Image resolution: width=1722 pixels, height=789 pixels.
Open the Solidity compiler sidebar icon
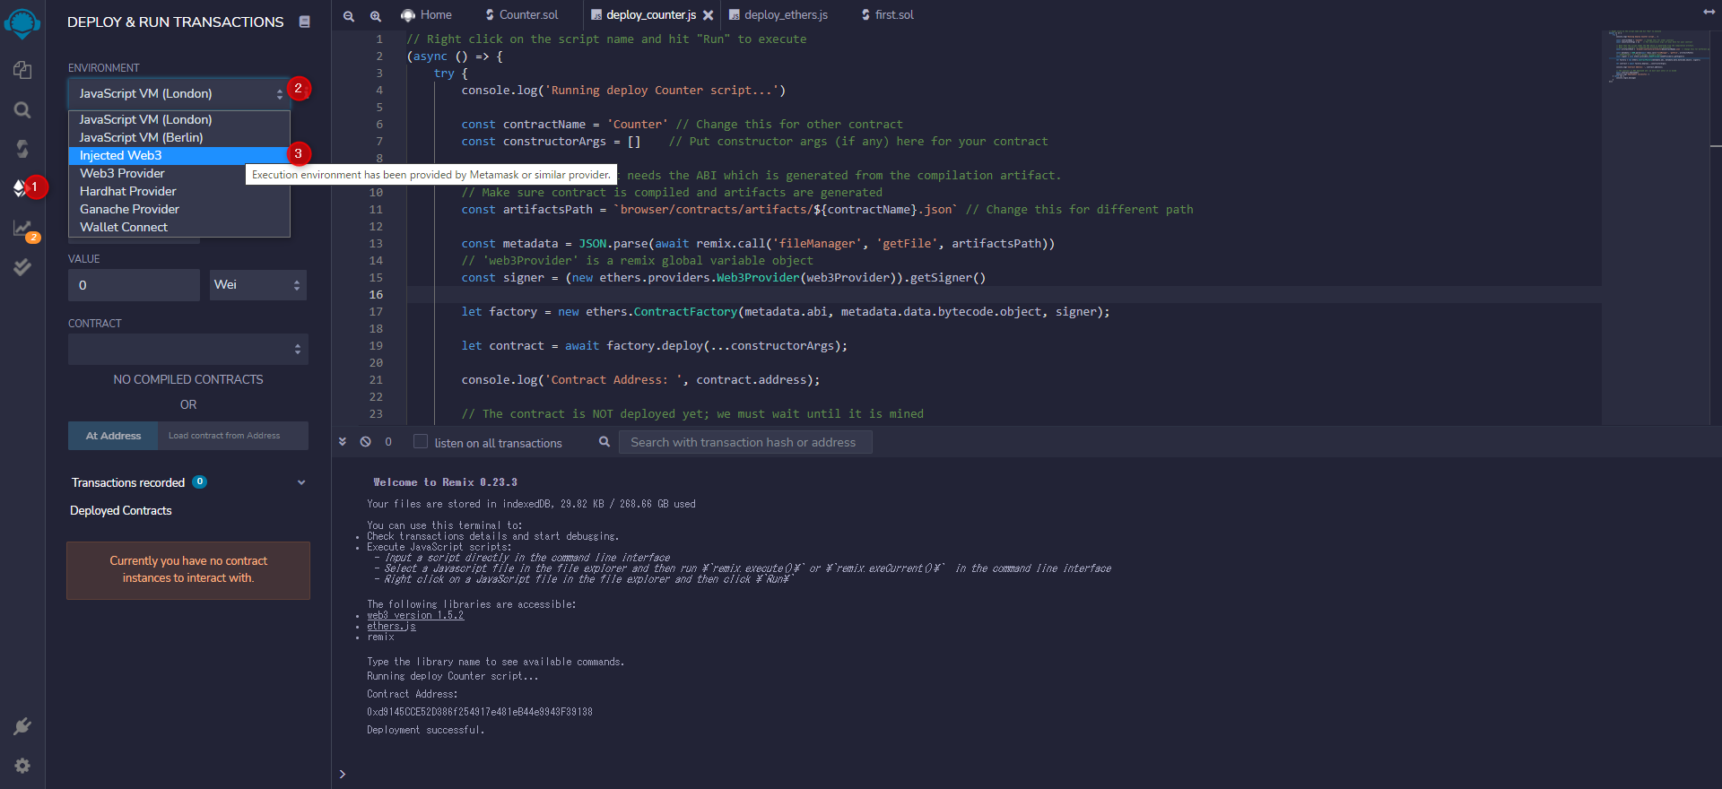pos(22,149)
